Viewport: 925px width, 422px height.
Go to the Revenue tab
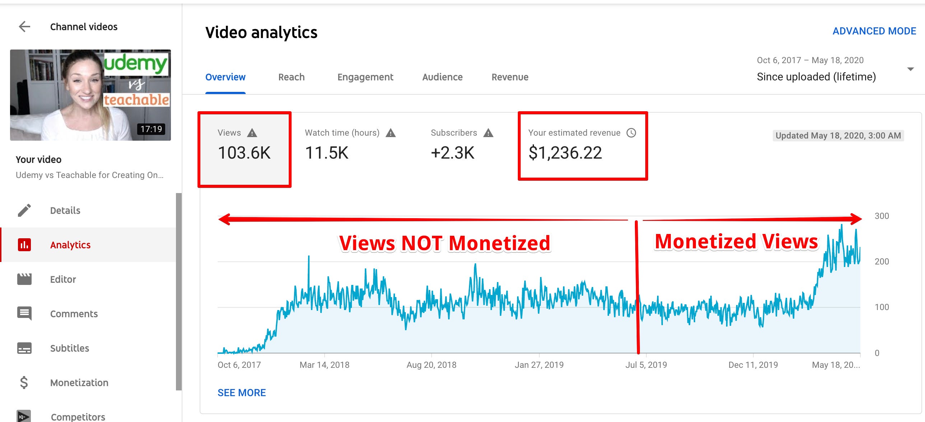point(510,77)
